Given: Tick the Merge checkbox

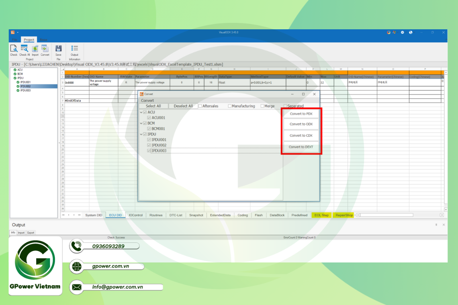Looking at the screenshot, I should tap(262, 106).
